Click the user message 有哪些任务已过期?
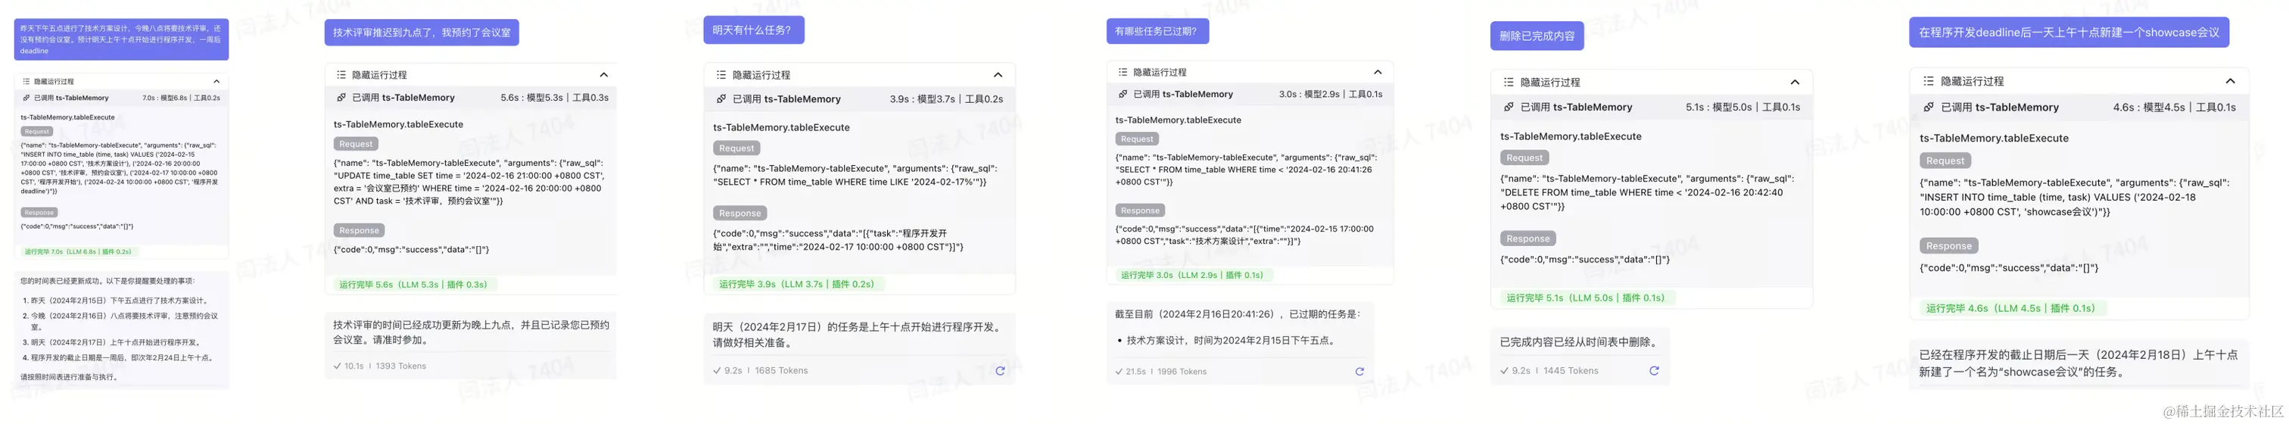The image size is (2289, 424). click(x=1157, y=31)
